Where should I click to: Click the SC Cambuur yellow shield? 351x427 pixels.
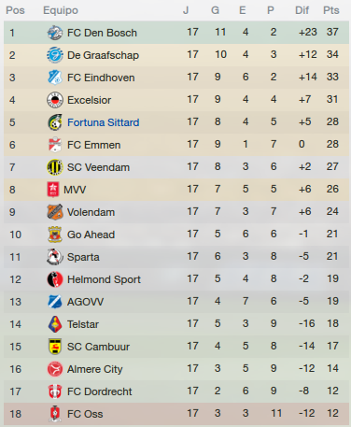pyautogui.click(x=55, y=347)
